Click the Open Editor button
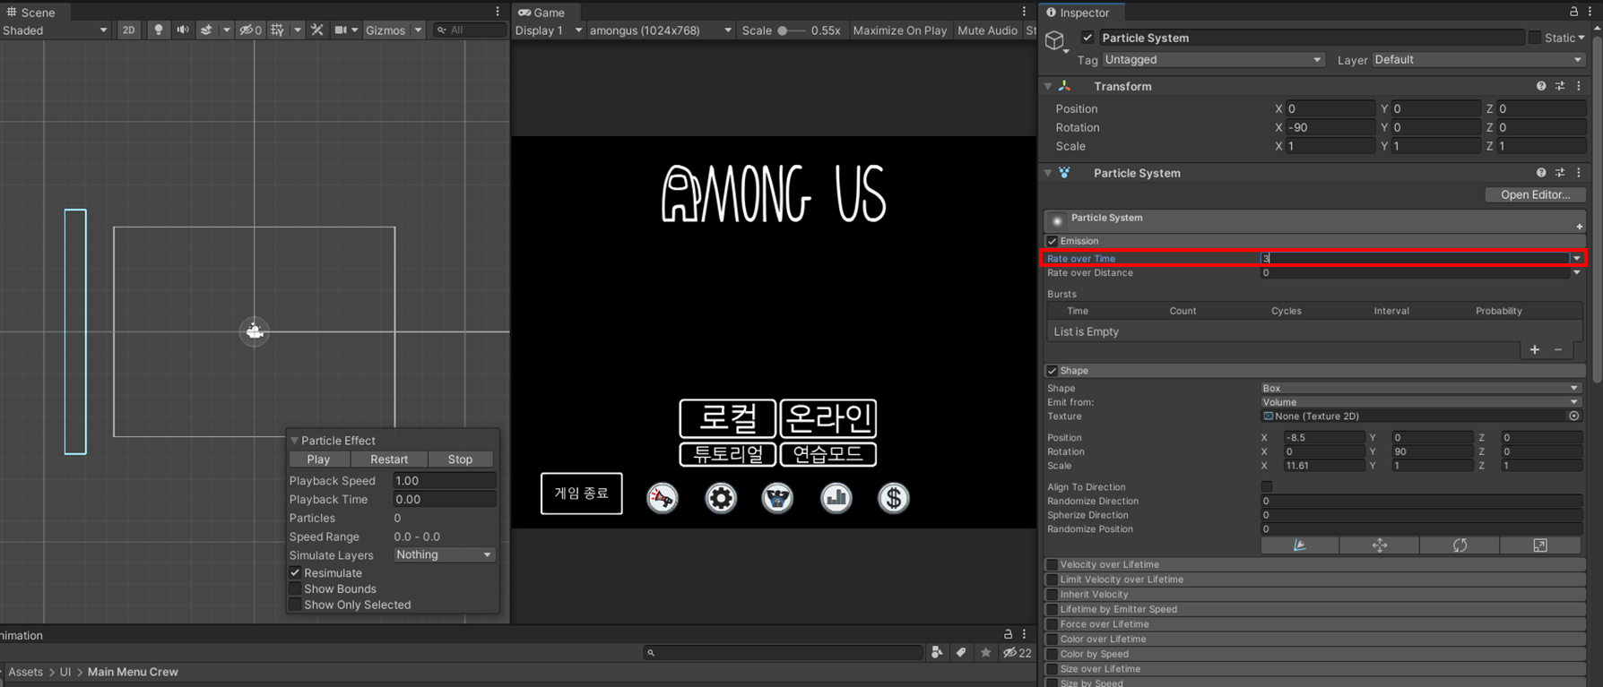This screenshot has height=687, width=1603. pos(1535,194)
